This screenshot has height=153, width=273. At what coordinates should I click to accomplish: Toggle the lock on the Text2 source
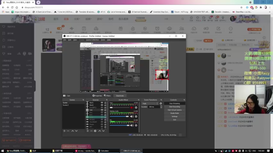105,105
